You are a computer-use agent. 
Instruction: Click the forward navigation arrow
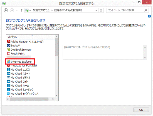click(x=12, y=10)
